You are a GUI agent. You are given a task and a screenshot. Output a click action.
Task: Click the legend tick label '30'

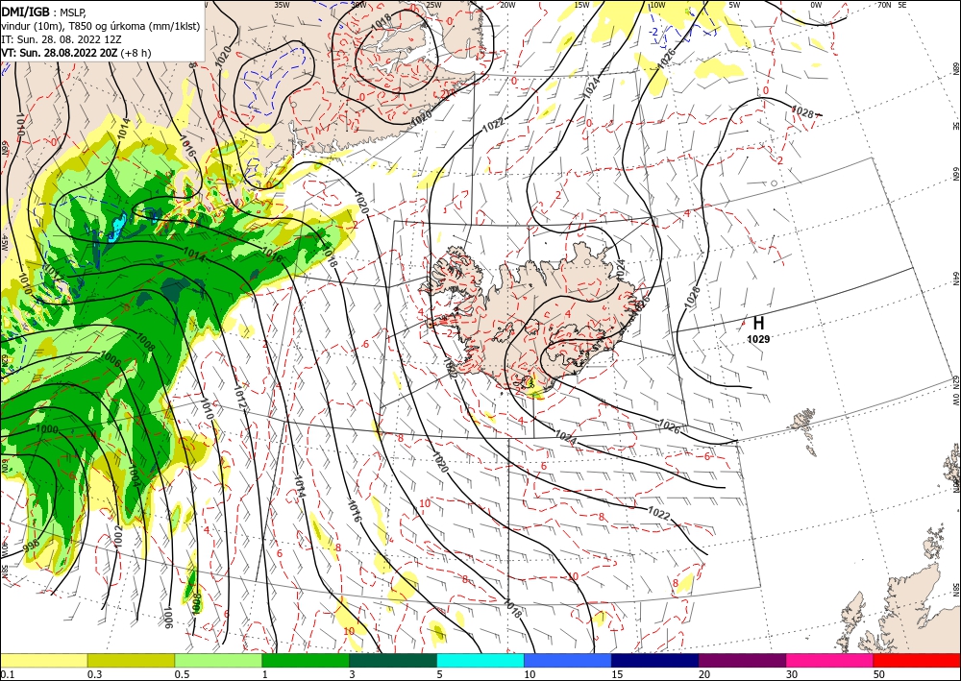pyautogui.click(x=792, y=674)
